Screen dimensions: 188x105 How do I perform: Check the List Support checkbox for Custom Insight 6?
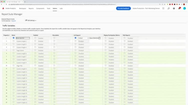coord(75,53)
